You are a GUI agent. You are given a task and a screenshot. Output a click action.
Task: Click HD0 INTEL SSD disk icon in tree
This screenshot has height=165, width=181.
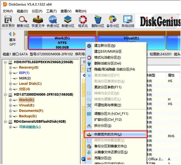[x=10, y=62]
